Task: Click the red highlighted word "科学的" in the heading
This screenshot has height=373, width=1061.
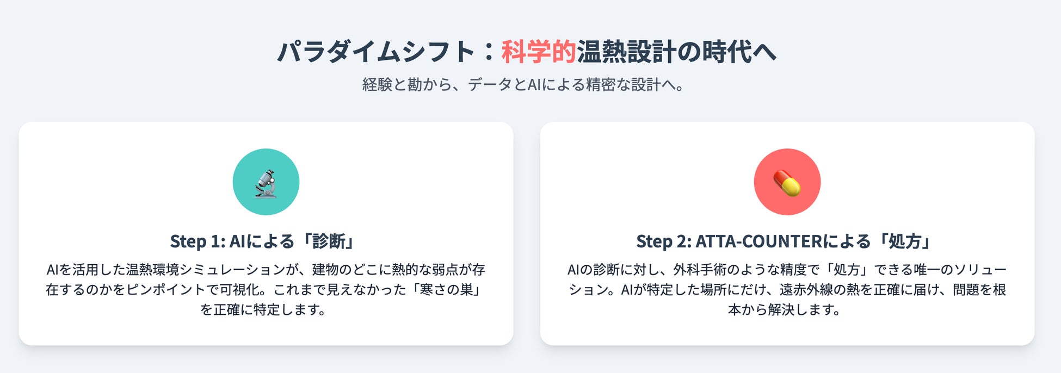Action: click(538, 52)
